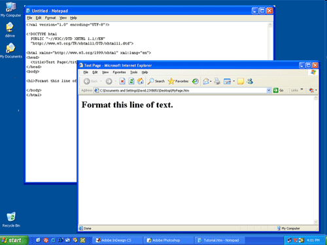Image resolution: width=327 pixels, height=245 pixels.
Task: Click the Start button on taskbar
Action: [14, 240]
